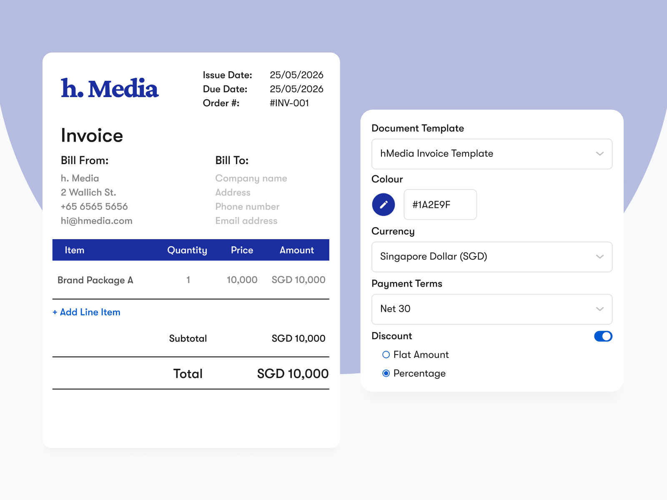
Task: Click the Issue Date value 25/05/2026
Action: (x=296, y=75)
